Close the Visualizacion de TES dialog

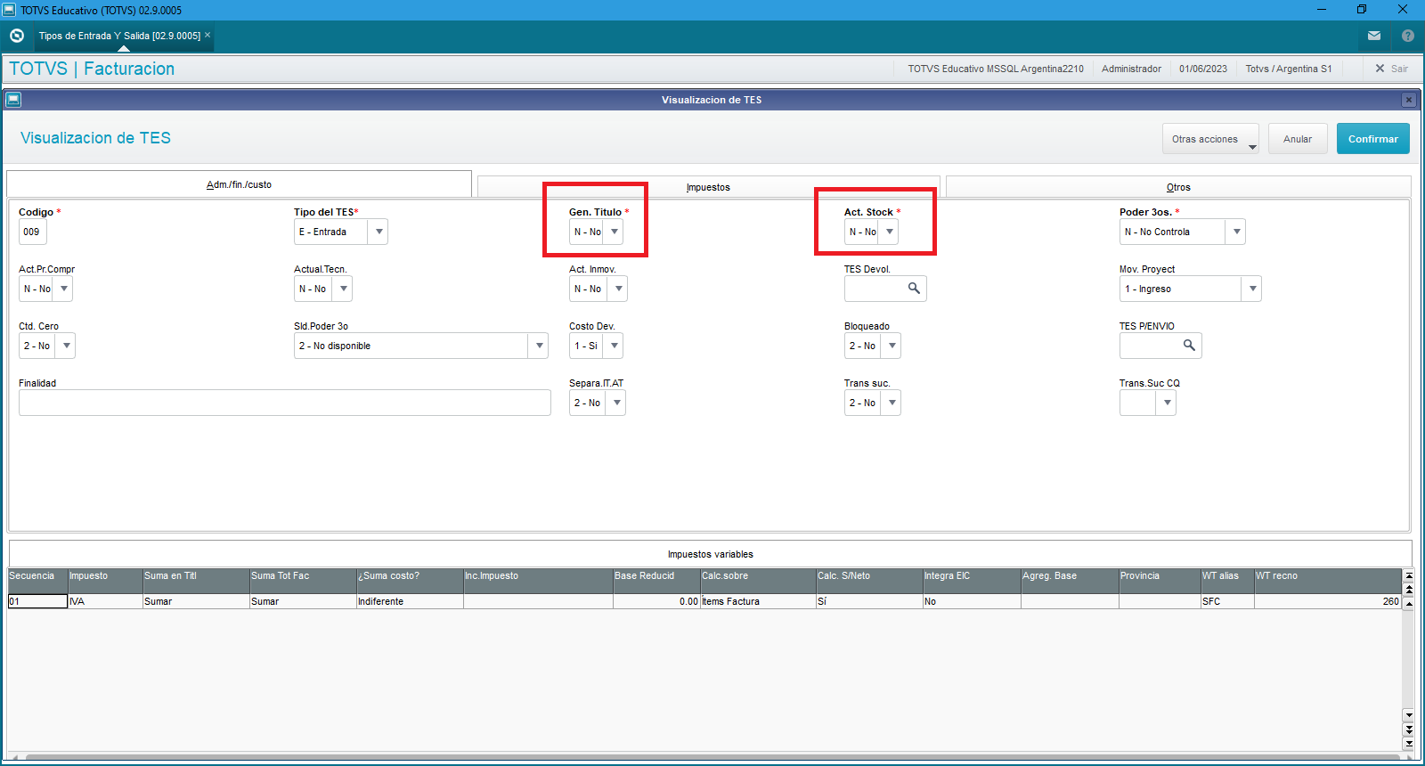(1408, 100)
